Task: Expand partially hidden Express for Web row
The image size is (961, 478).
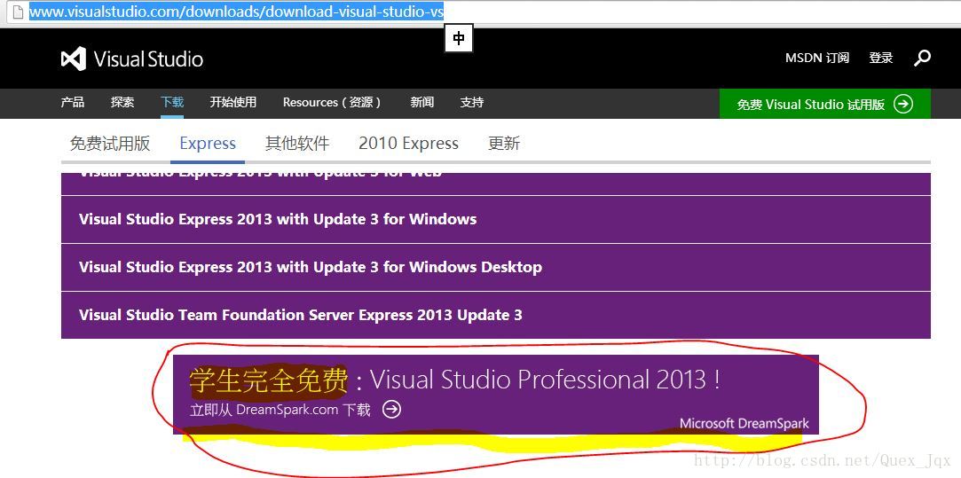Action: [496, 184]
